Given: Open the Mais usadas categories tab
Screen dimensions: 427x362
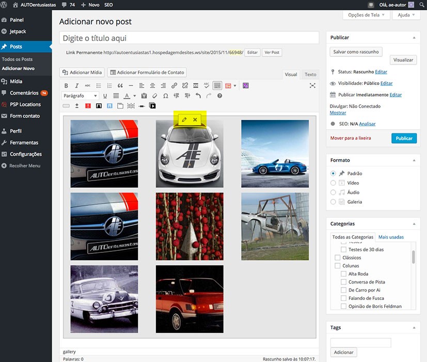Looking at the screenshot, I should [391, 237].
